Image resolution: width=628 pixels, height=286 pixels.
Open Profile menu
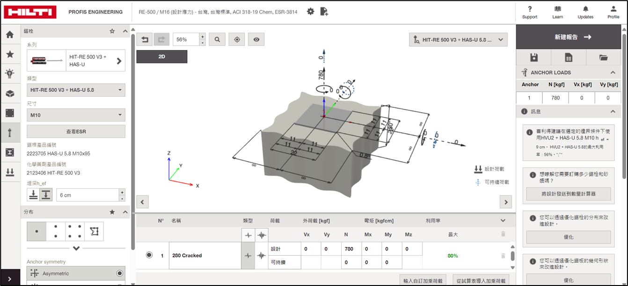613,12
